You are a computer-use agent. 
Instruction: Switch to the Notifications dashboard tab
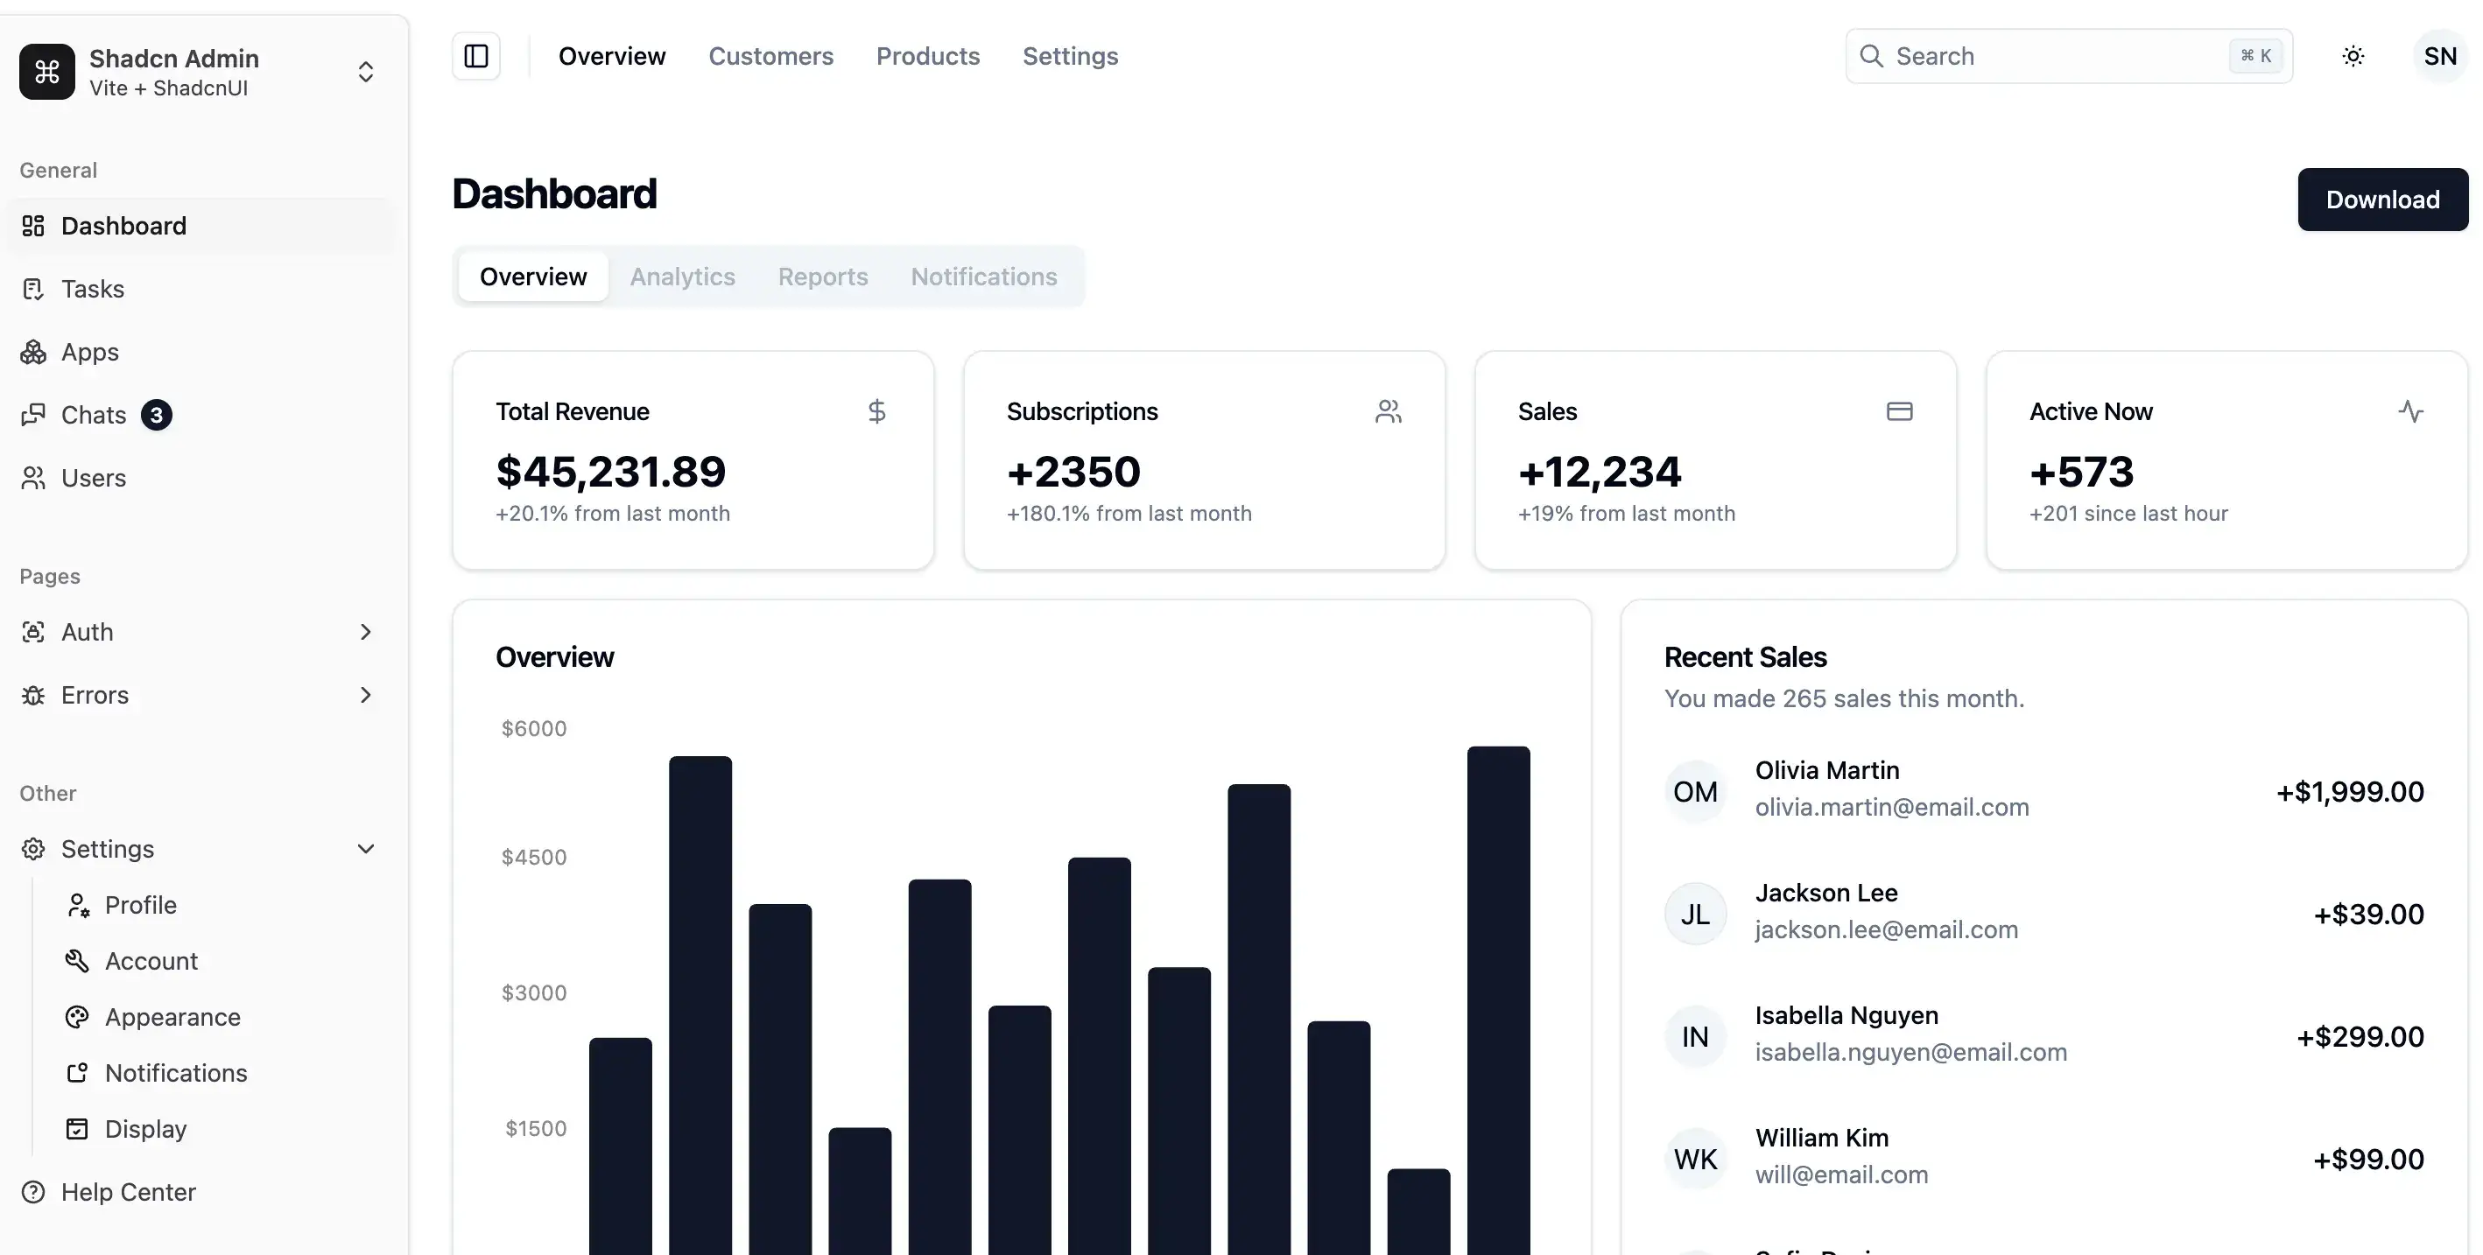pyautogui.click(x=984, y=277)
